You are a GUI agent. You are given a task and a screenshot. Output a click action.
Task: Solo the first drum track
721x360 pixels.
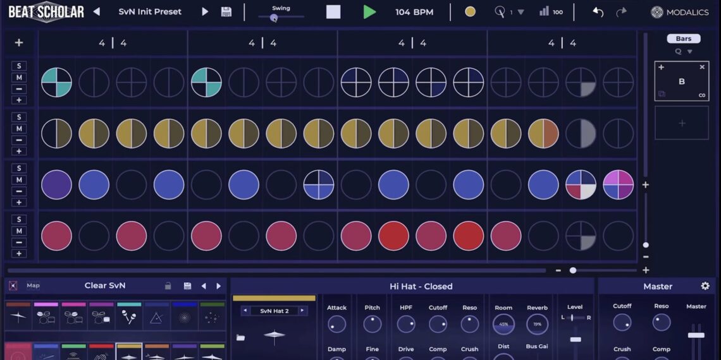click(19, 66)
